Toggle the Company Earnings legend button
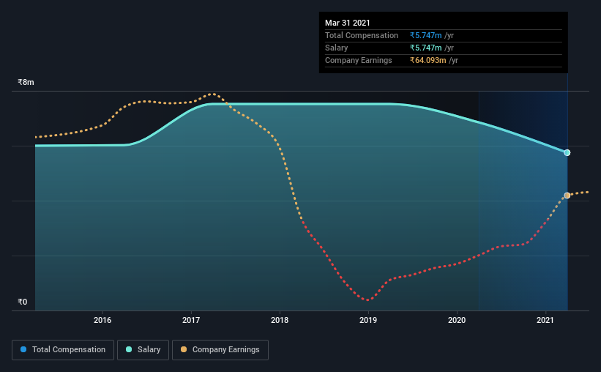Viewport: 601px width, 372px height. click(220, 350)
